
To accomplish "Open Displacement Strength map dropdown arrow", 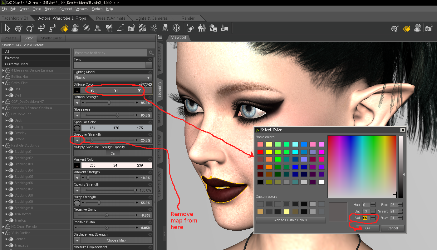I will [77, 240].
